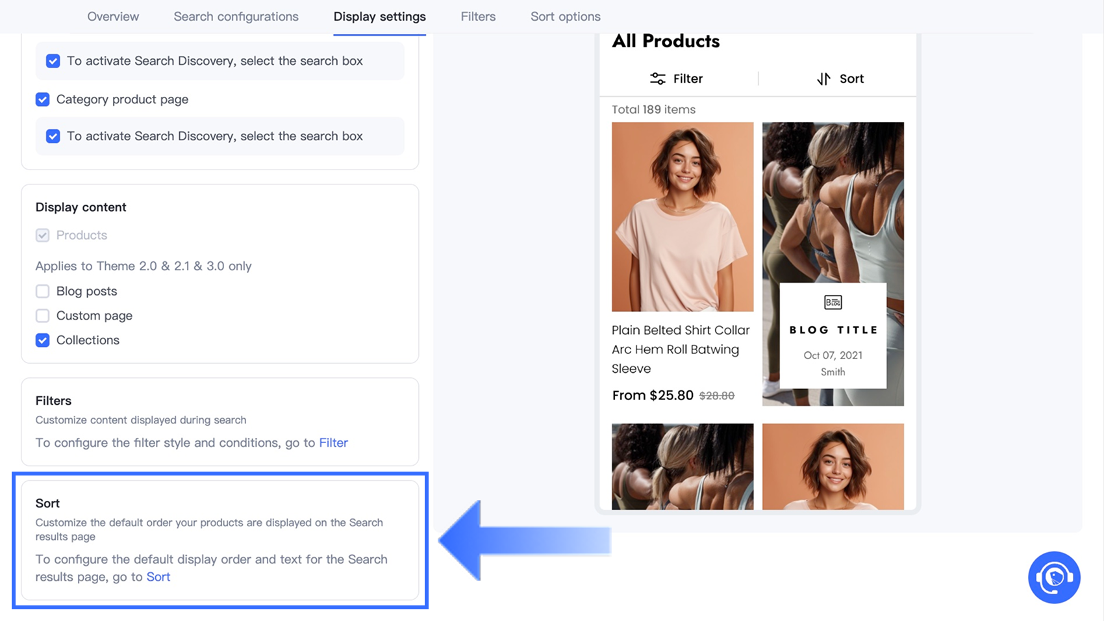Click the 'Oct 07, 2021' blog date

click(x=833, y=355)
